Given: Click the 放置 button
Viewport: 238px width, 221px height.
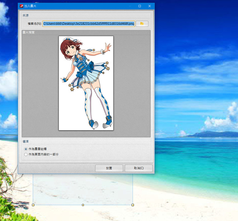Looking at the screenshot, I should click(109, 168).
